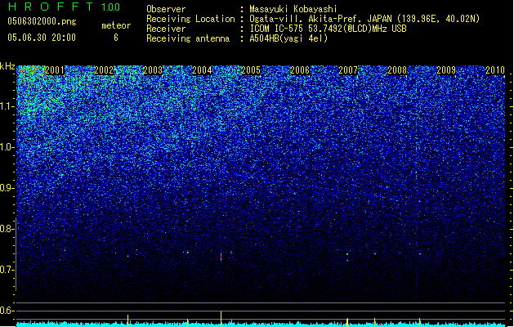
Task: Click the 0.7 kHz frequency tick label
Action: (x=7, y=270)
